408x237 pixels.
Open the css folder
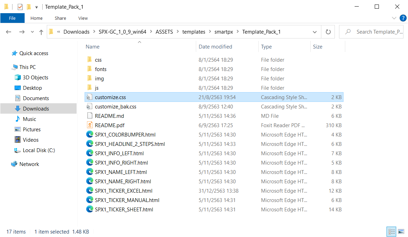(x=98, y=60)
